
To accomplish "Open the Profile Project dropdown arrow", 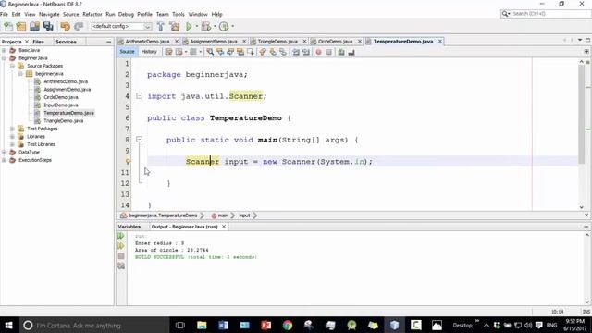I will click(232, 27).
